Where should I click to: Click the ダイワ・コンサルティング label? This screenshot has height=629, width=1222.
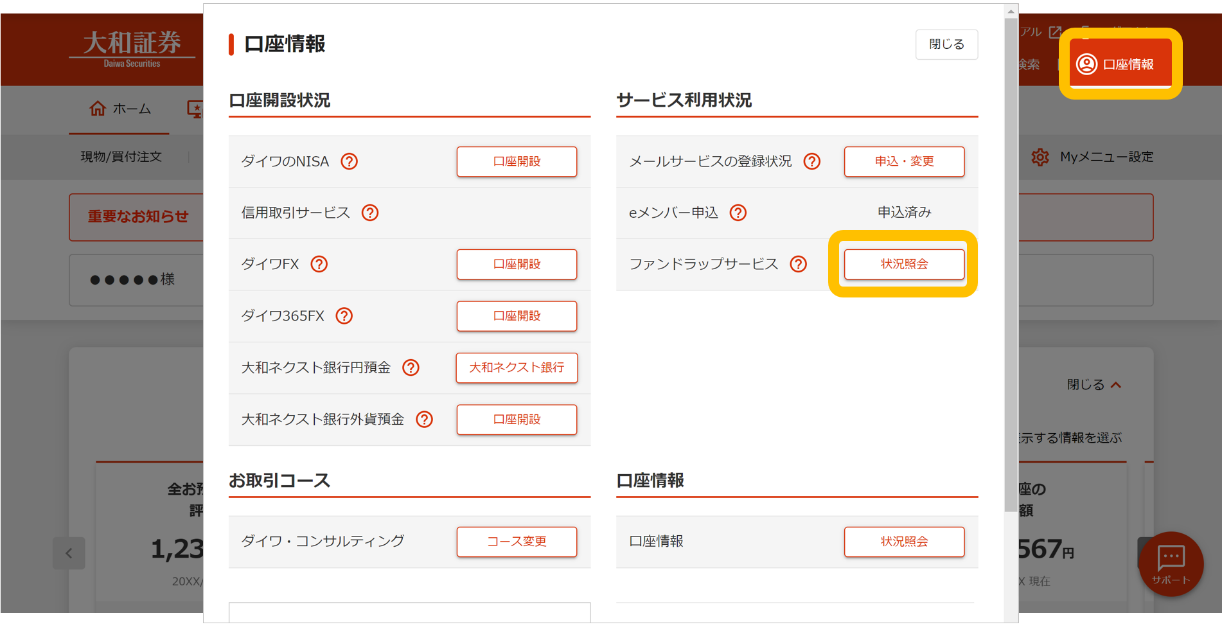click(323, 542)
